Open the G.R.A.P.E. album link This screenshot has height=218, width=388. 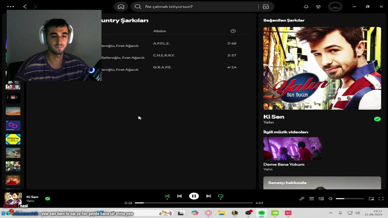(x=162, y=67)
